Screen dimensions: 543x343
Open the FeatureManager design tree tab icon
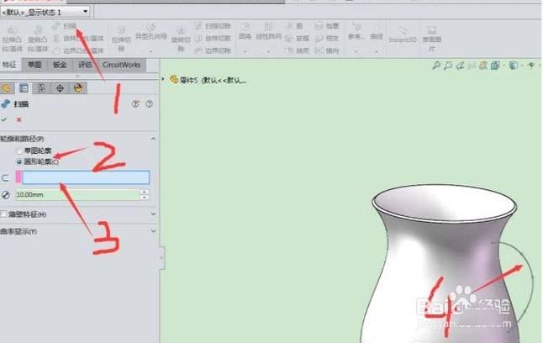pos(7,88)
